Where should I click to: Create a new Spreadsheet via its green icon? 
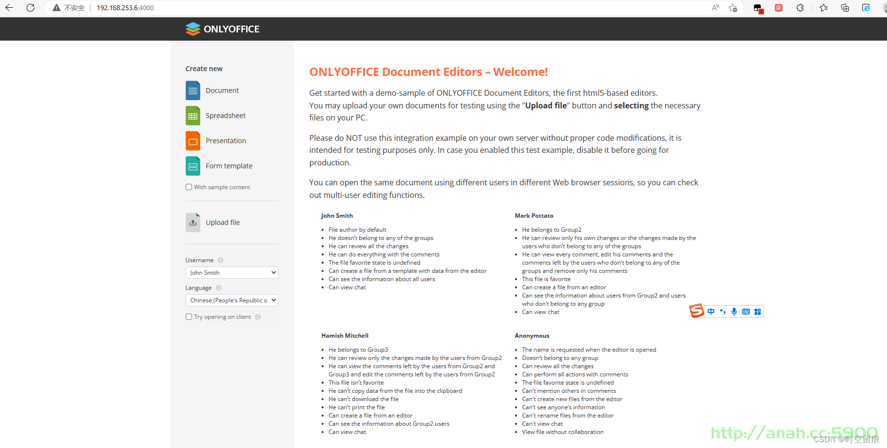point(193,116)
